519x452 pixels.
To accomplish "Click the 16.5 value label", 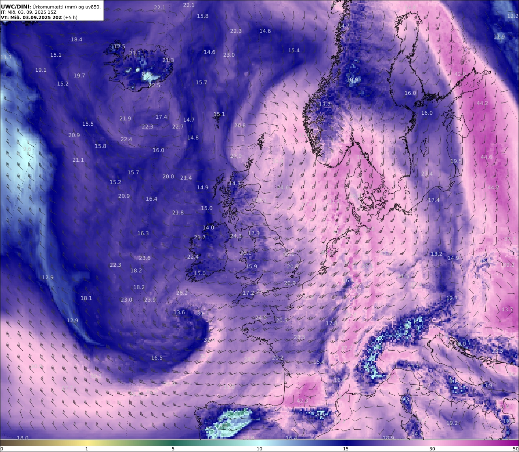I will 157,358.
